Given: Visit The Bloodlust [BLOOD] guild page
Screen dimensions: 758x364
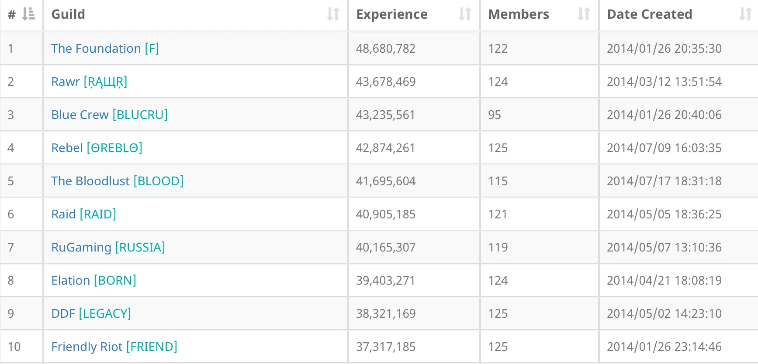Looking at the screenshot, I should coord(117,181).
